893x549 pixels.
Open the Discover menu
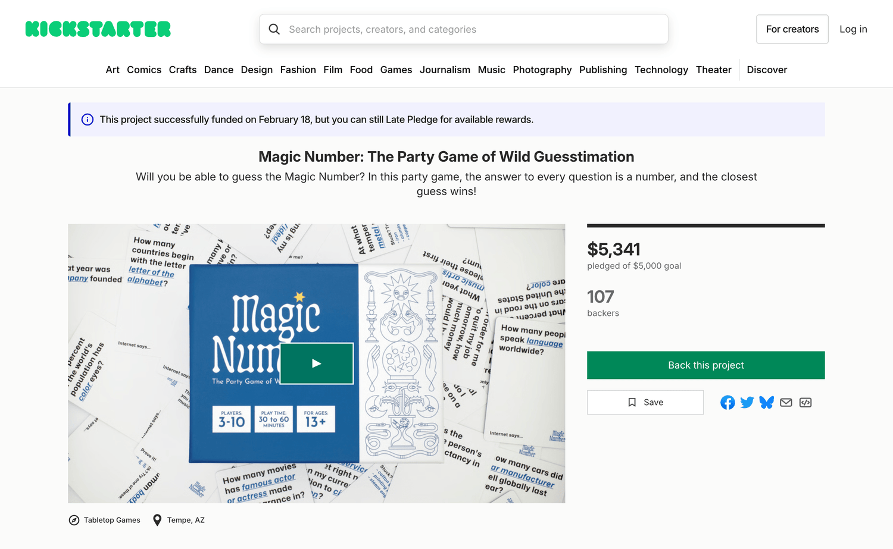pyautogui.click(x=767, y=70)
